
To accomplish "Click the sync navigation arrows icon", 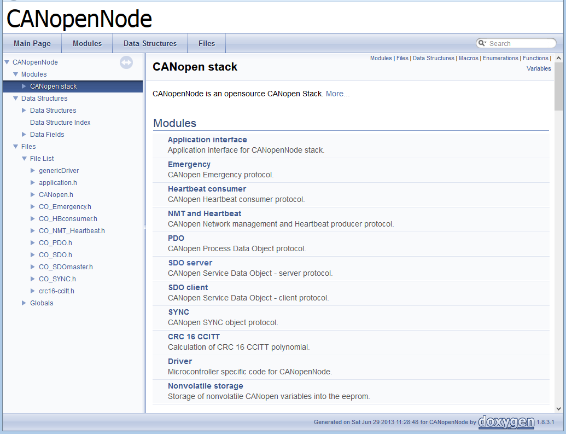I will click(126, 62).
